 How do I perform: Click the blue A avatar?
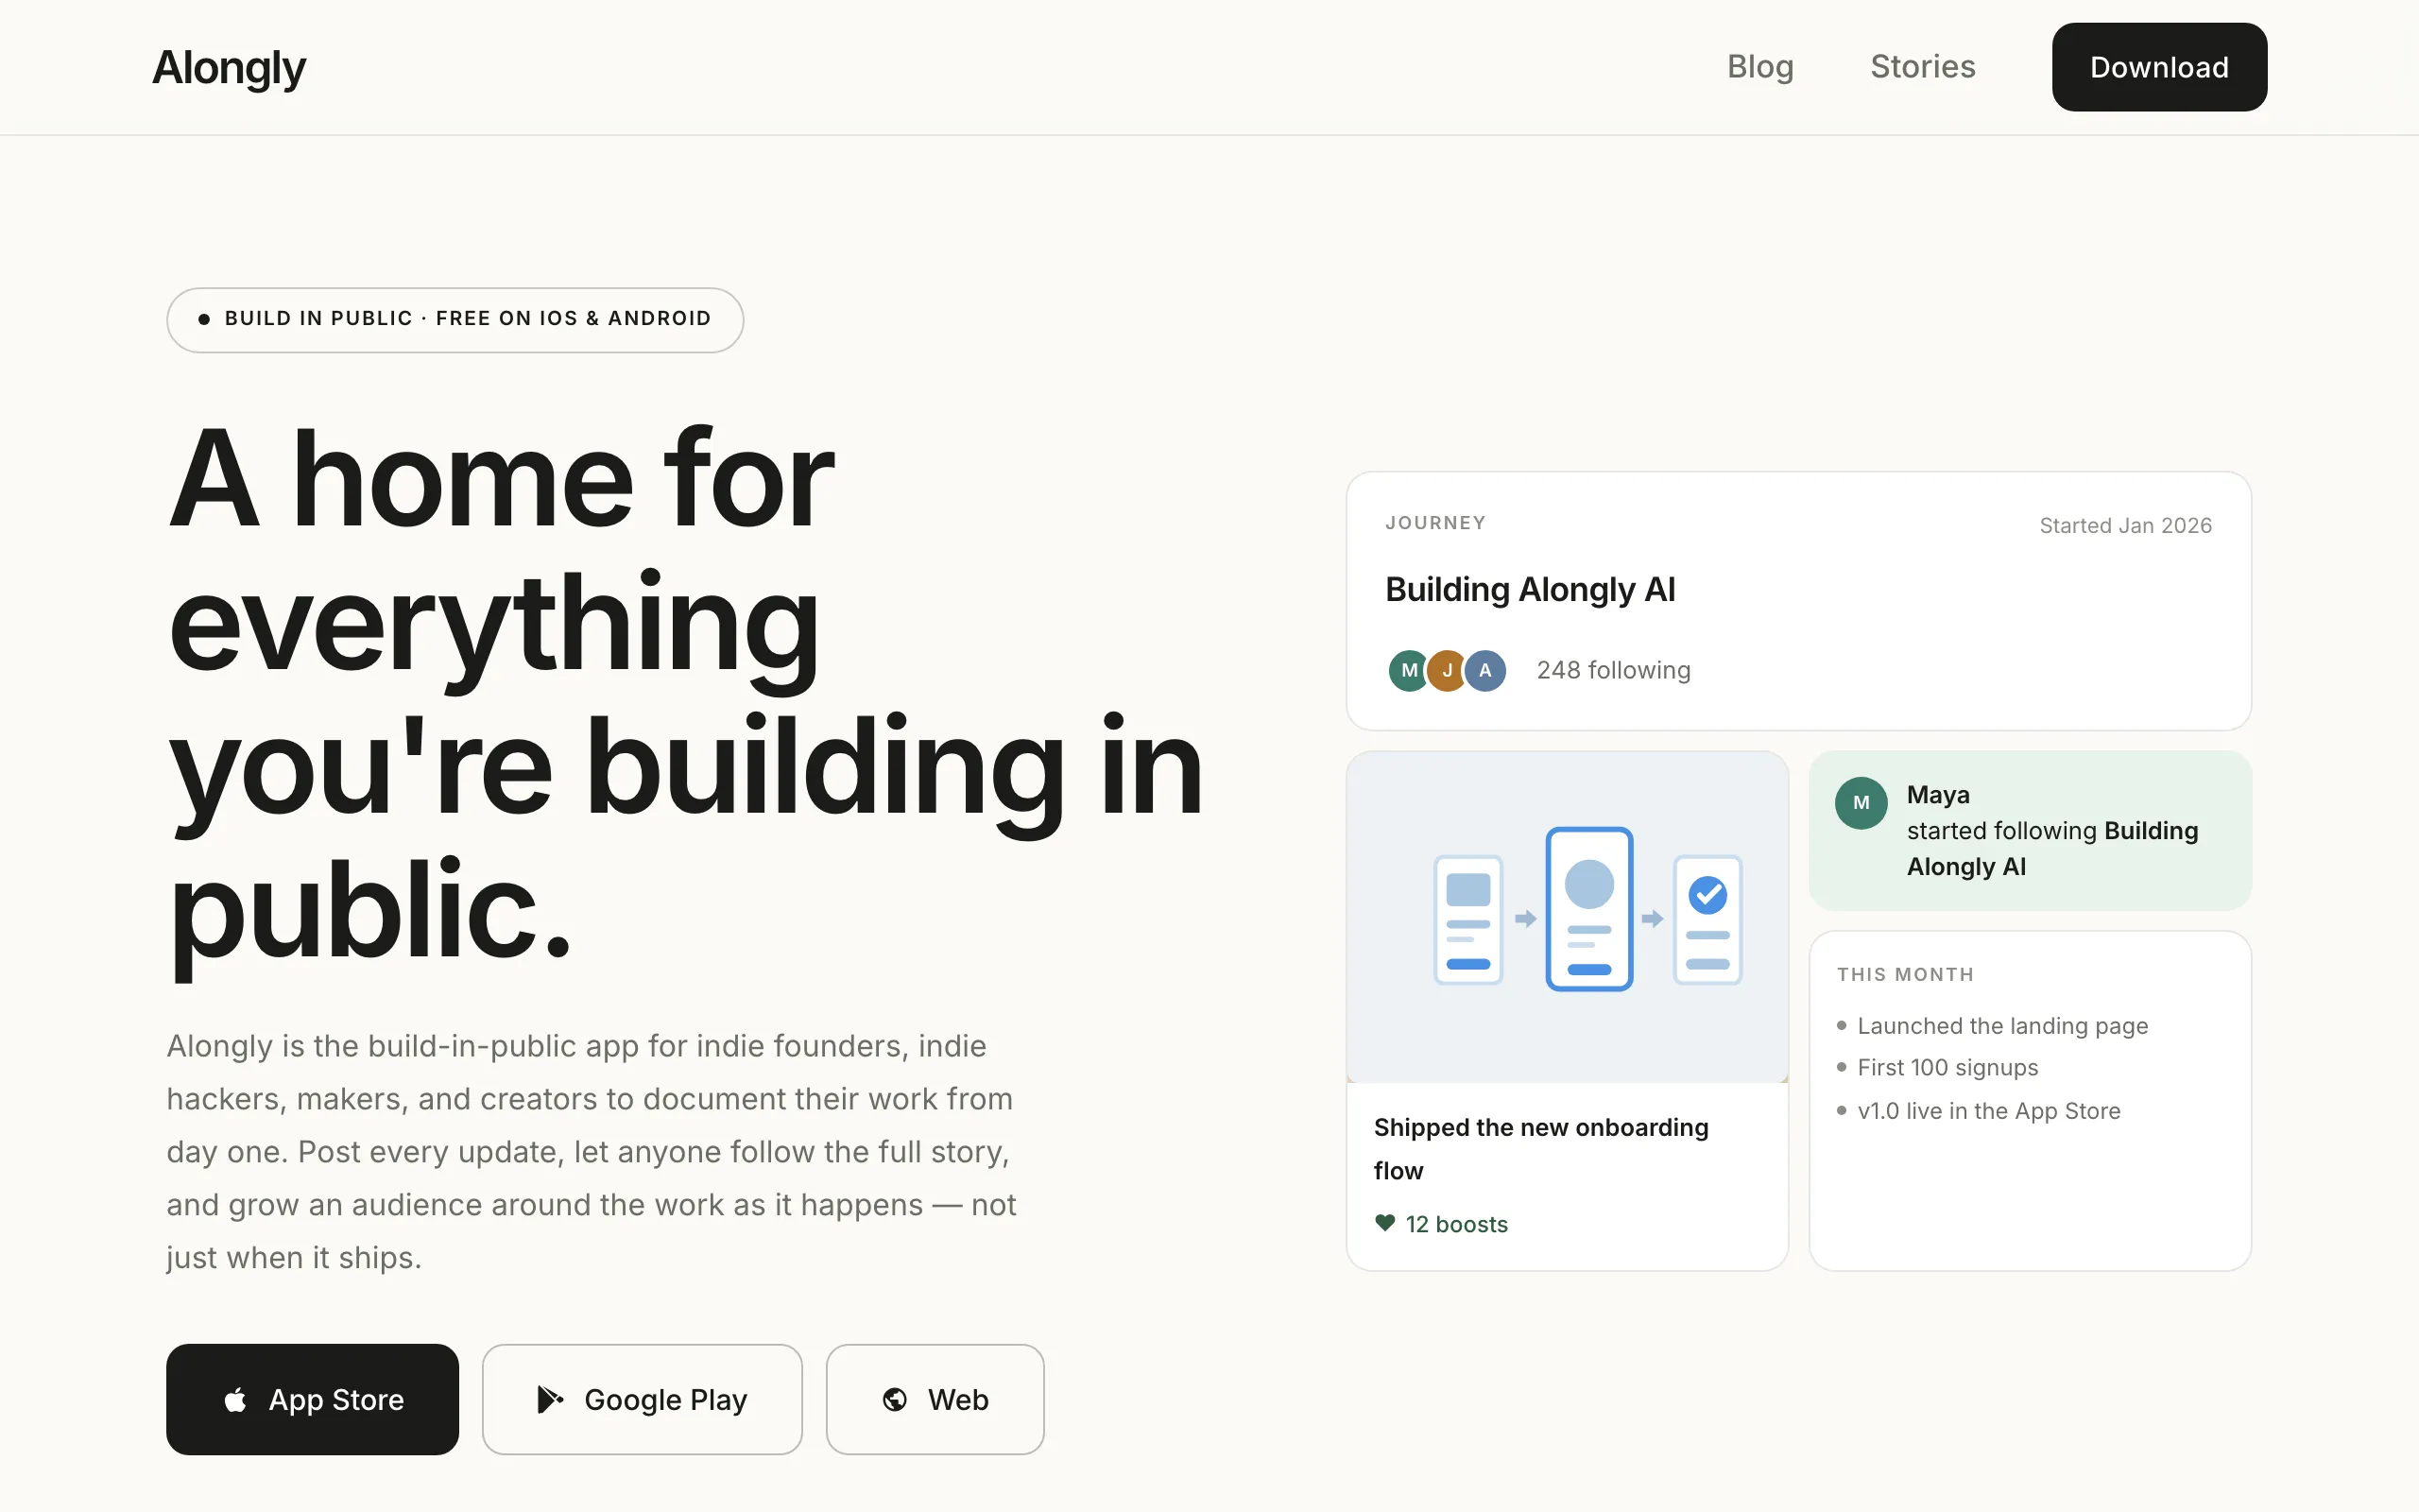1485,670
